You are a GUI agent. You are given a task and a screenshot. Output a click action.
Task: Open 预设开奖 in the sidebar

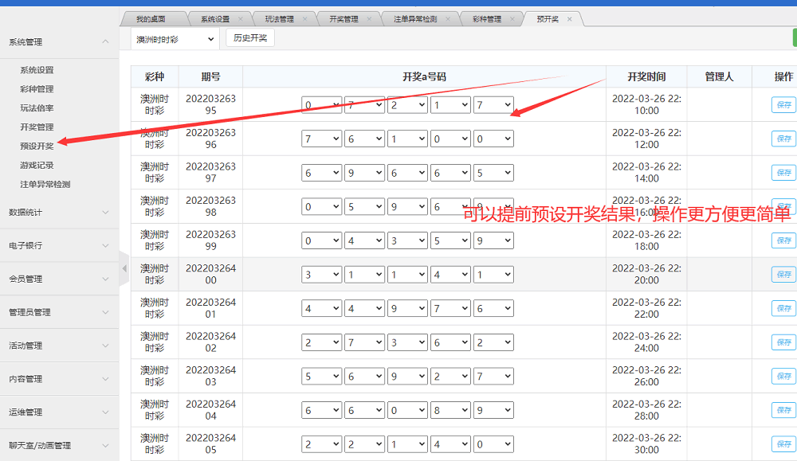pos(37,146)
